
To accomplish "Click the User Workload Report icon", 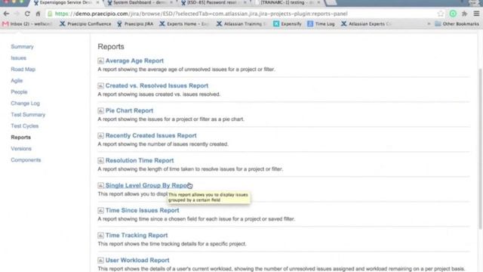I will [x=100, y=260].
